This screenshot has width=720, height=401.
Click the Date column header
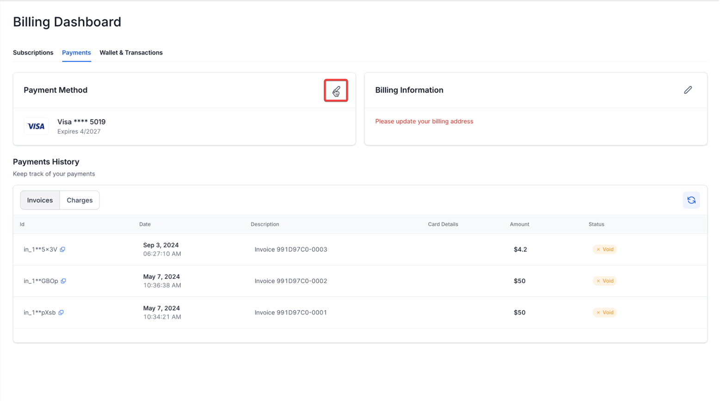145,224
